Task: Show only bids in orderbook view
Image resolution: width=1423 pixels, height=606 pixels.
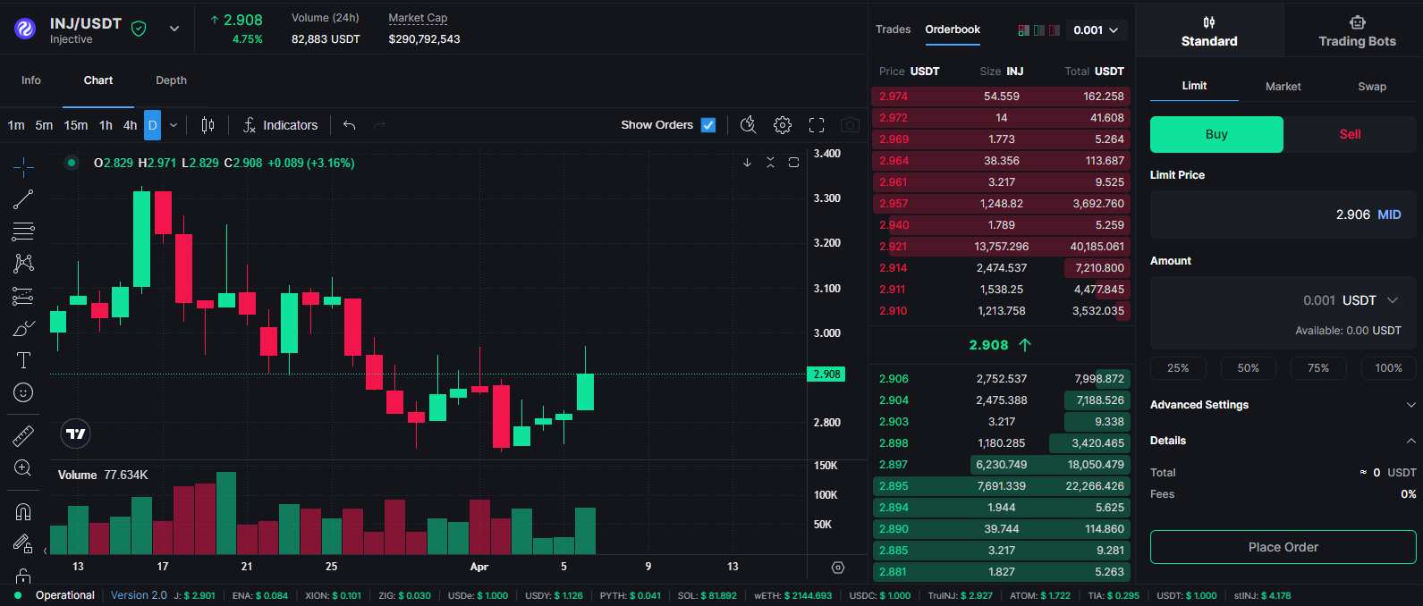Action: [x=1038, y=30]
